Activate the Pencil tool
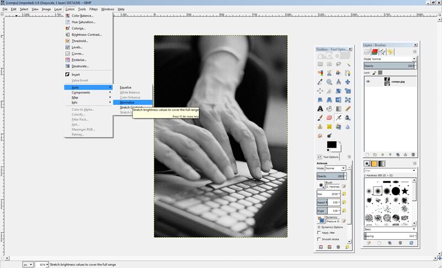This screenshot has width=442, height=268. click(x=348, y=109)
